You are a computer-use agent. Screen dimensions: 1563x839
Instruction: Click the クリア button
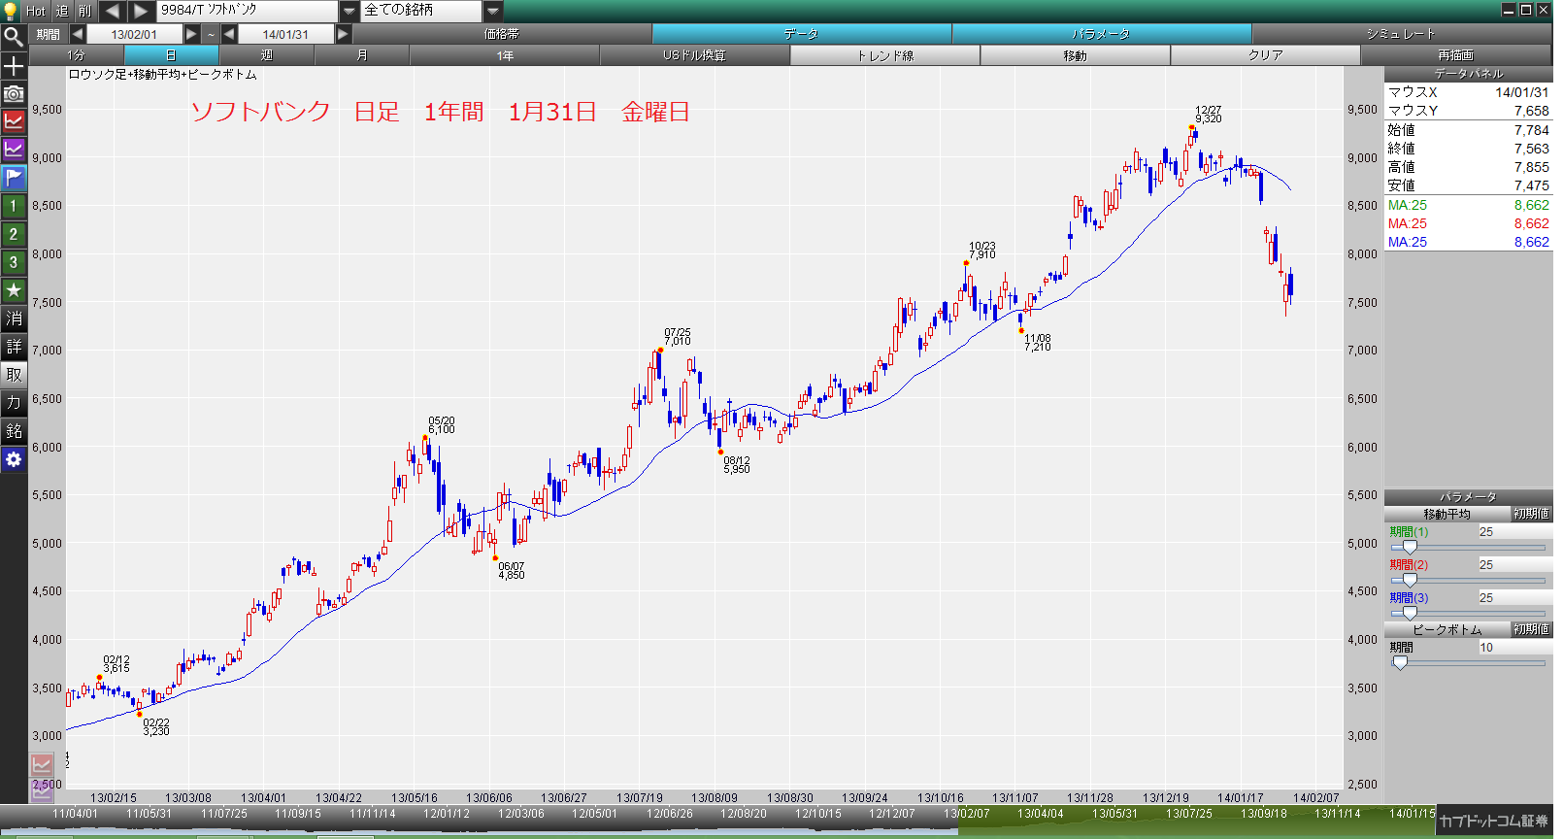click(1266, 55)
